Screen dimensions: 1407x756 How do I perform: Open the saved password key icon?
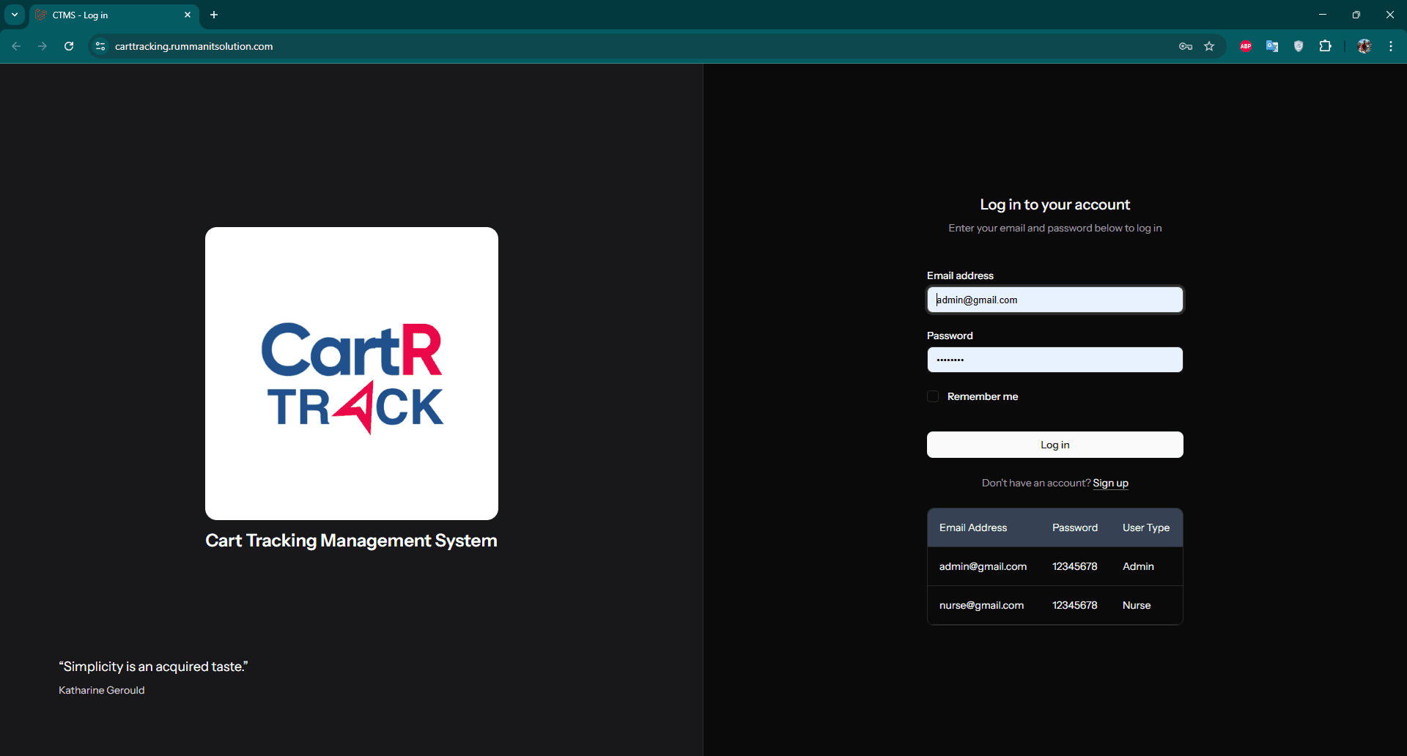(x=1186, y=46)
